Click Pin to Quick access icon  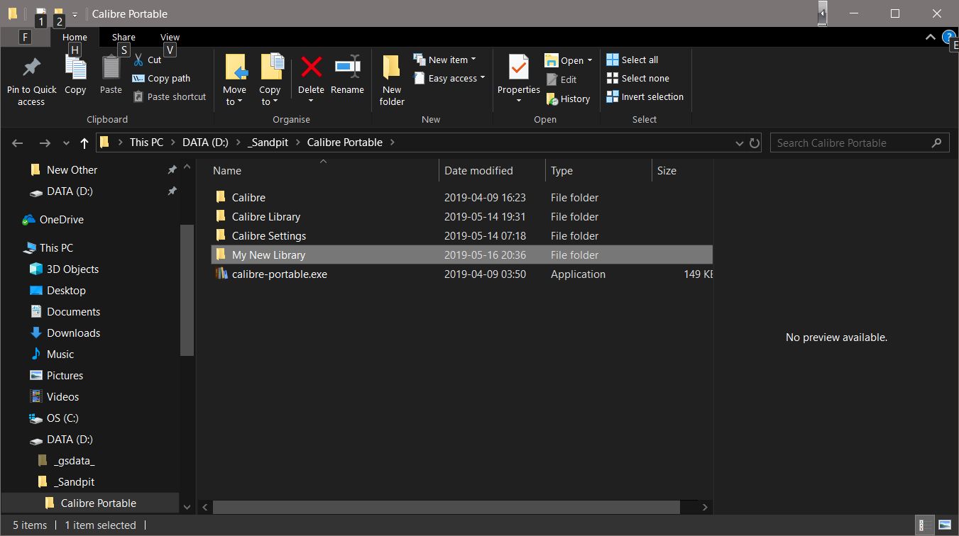31,69
